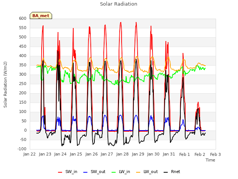Screen dimensions: 238x179
Task: Click the 200 y-axis tick label
Action: (x=23, y=93)
